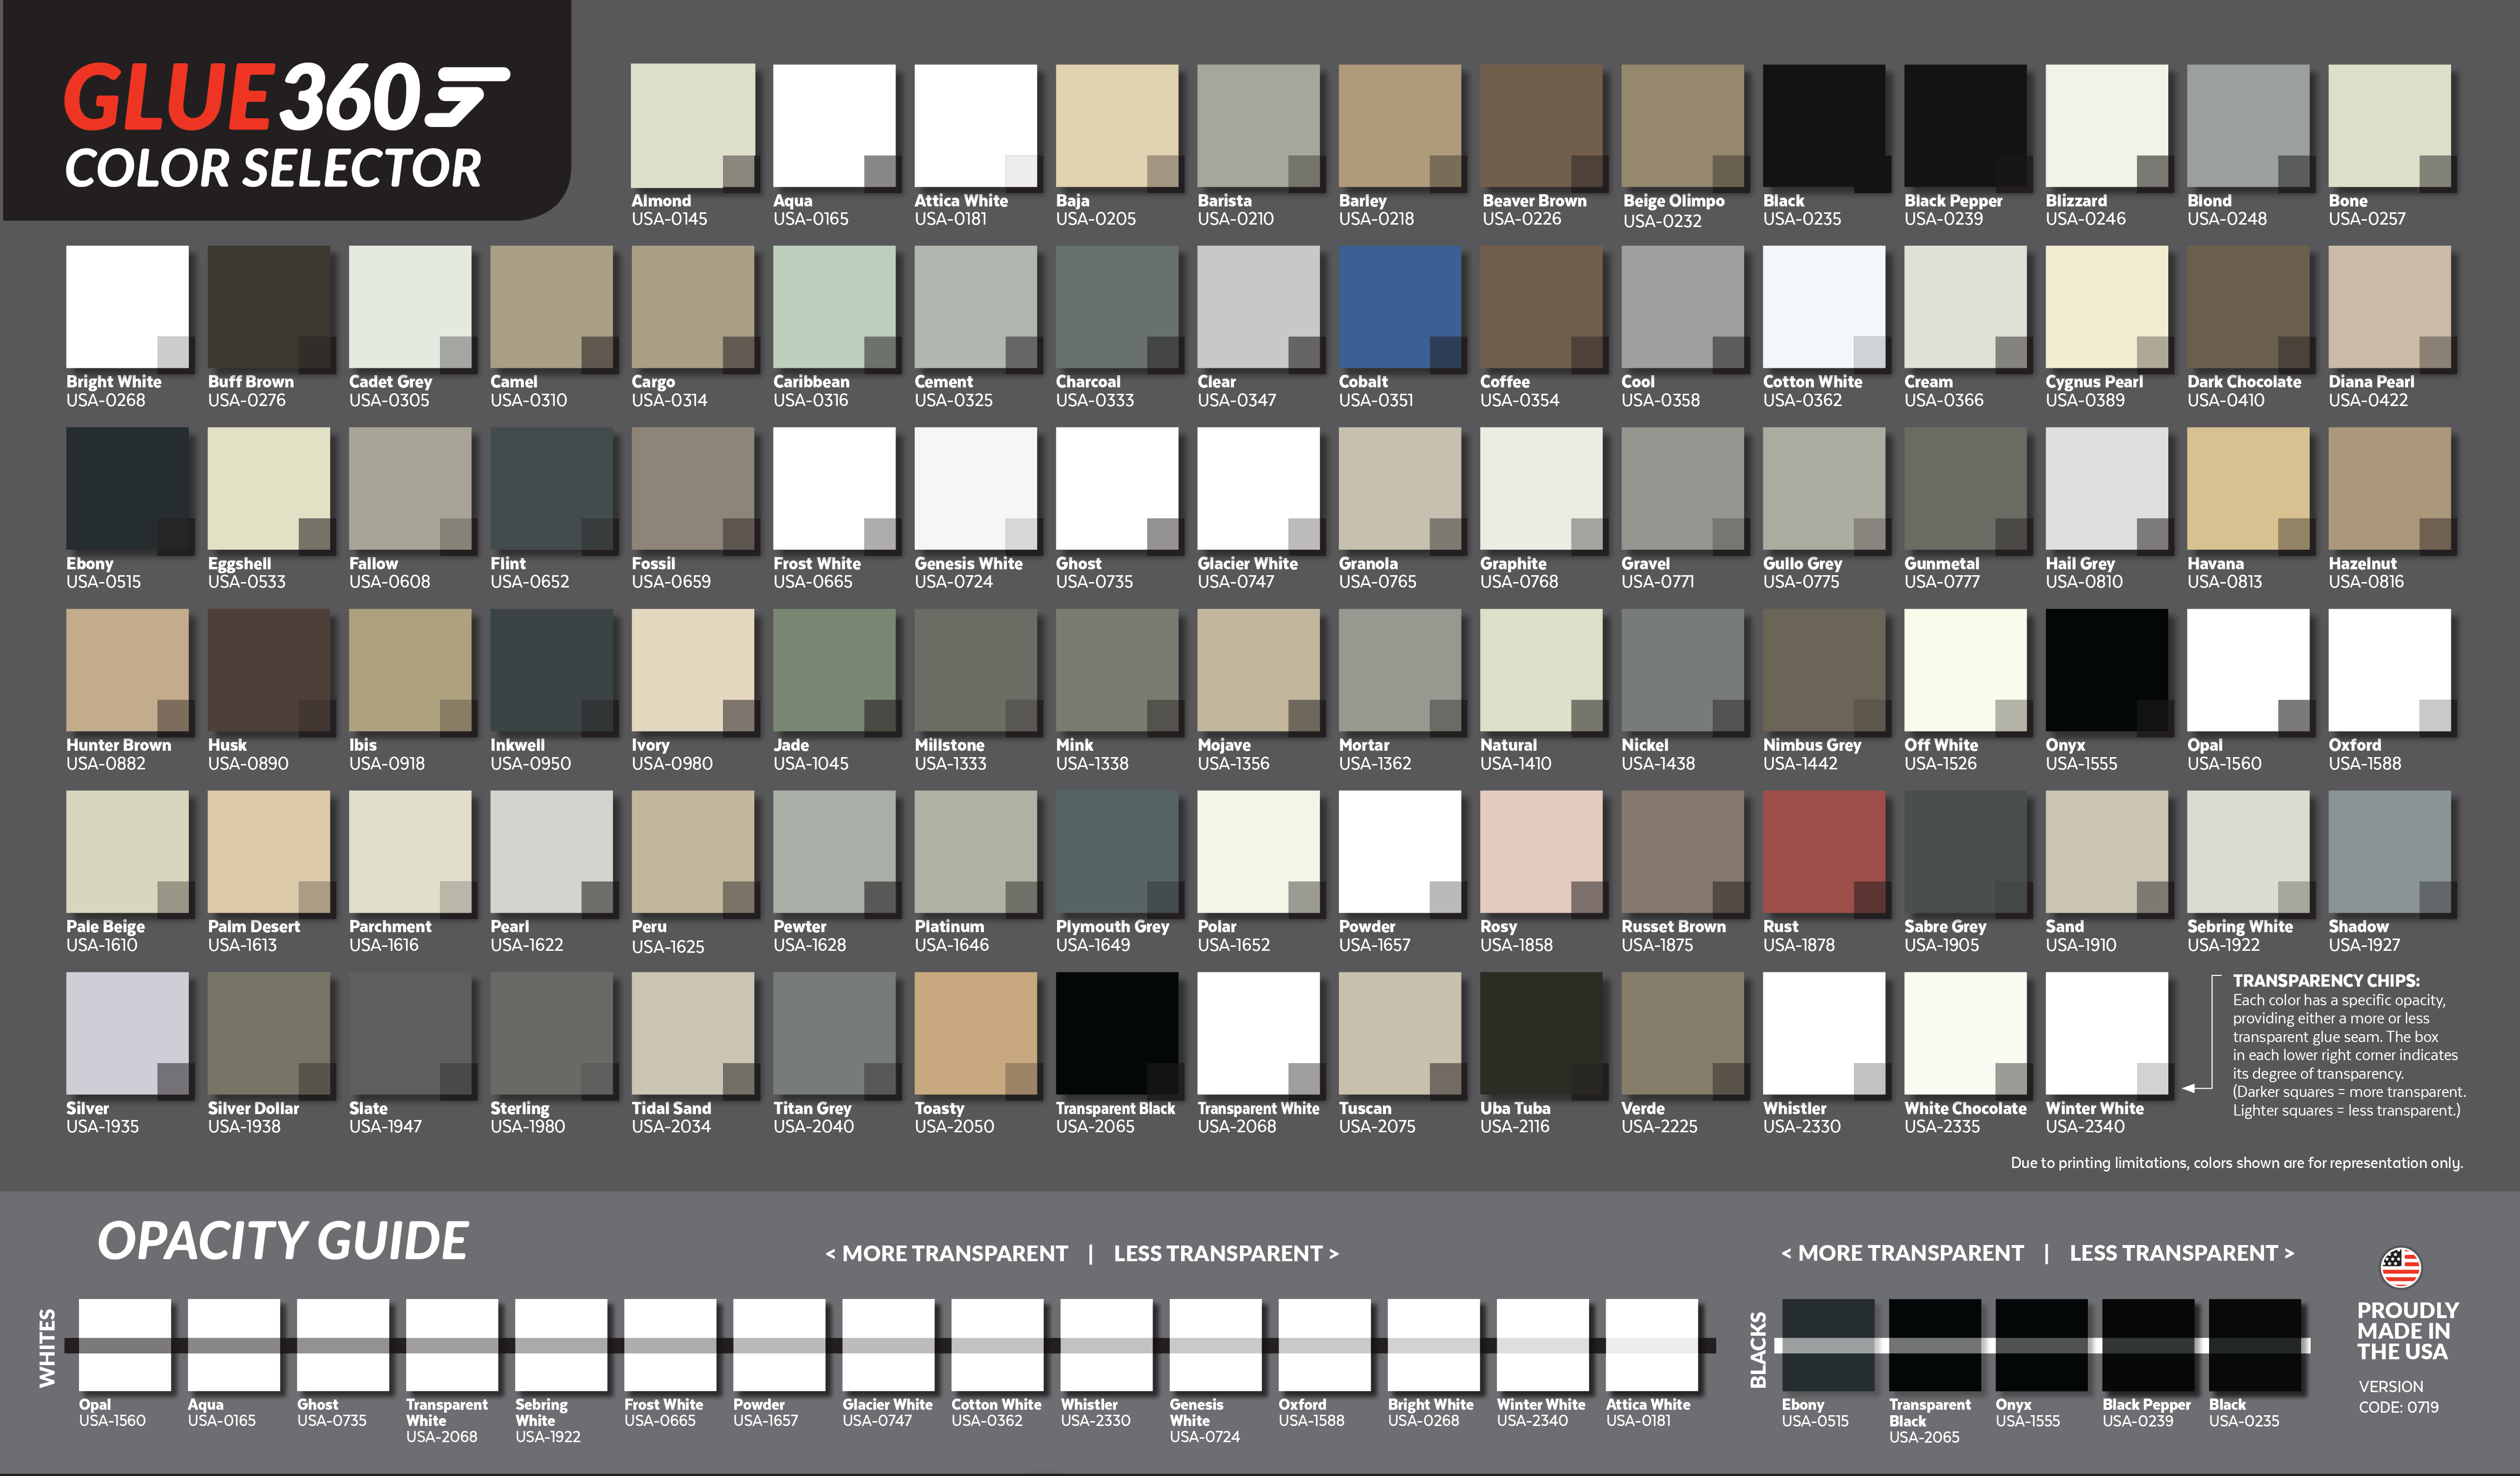Click the BLACKS vertical label
The width and height of the screenshot is (2520, 1476).
pos(1758,1350)
